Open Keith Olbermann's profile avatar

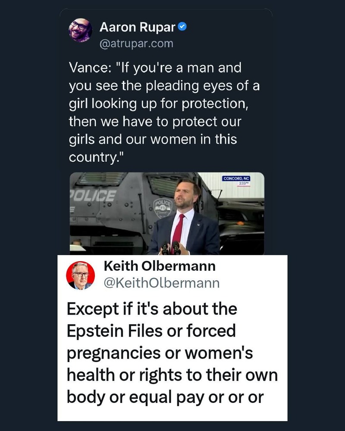point(80,275)
